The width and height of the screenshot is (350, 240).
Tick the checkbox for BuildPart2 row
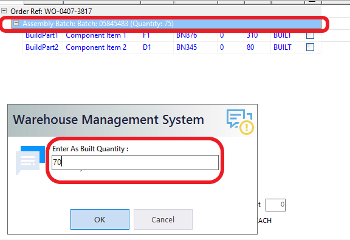pyautogui.click(x=310, y=47)
